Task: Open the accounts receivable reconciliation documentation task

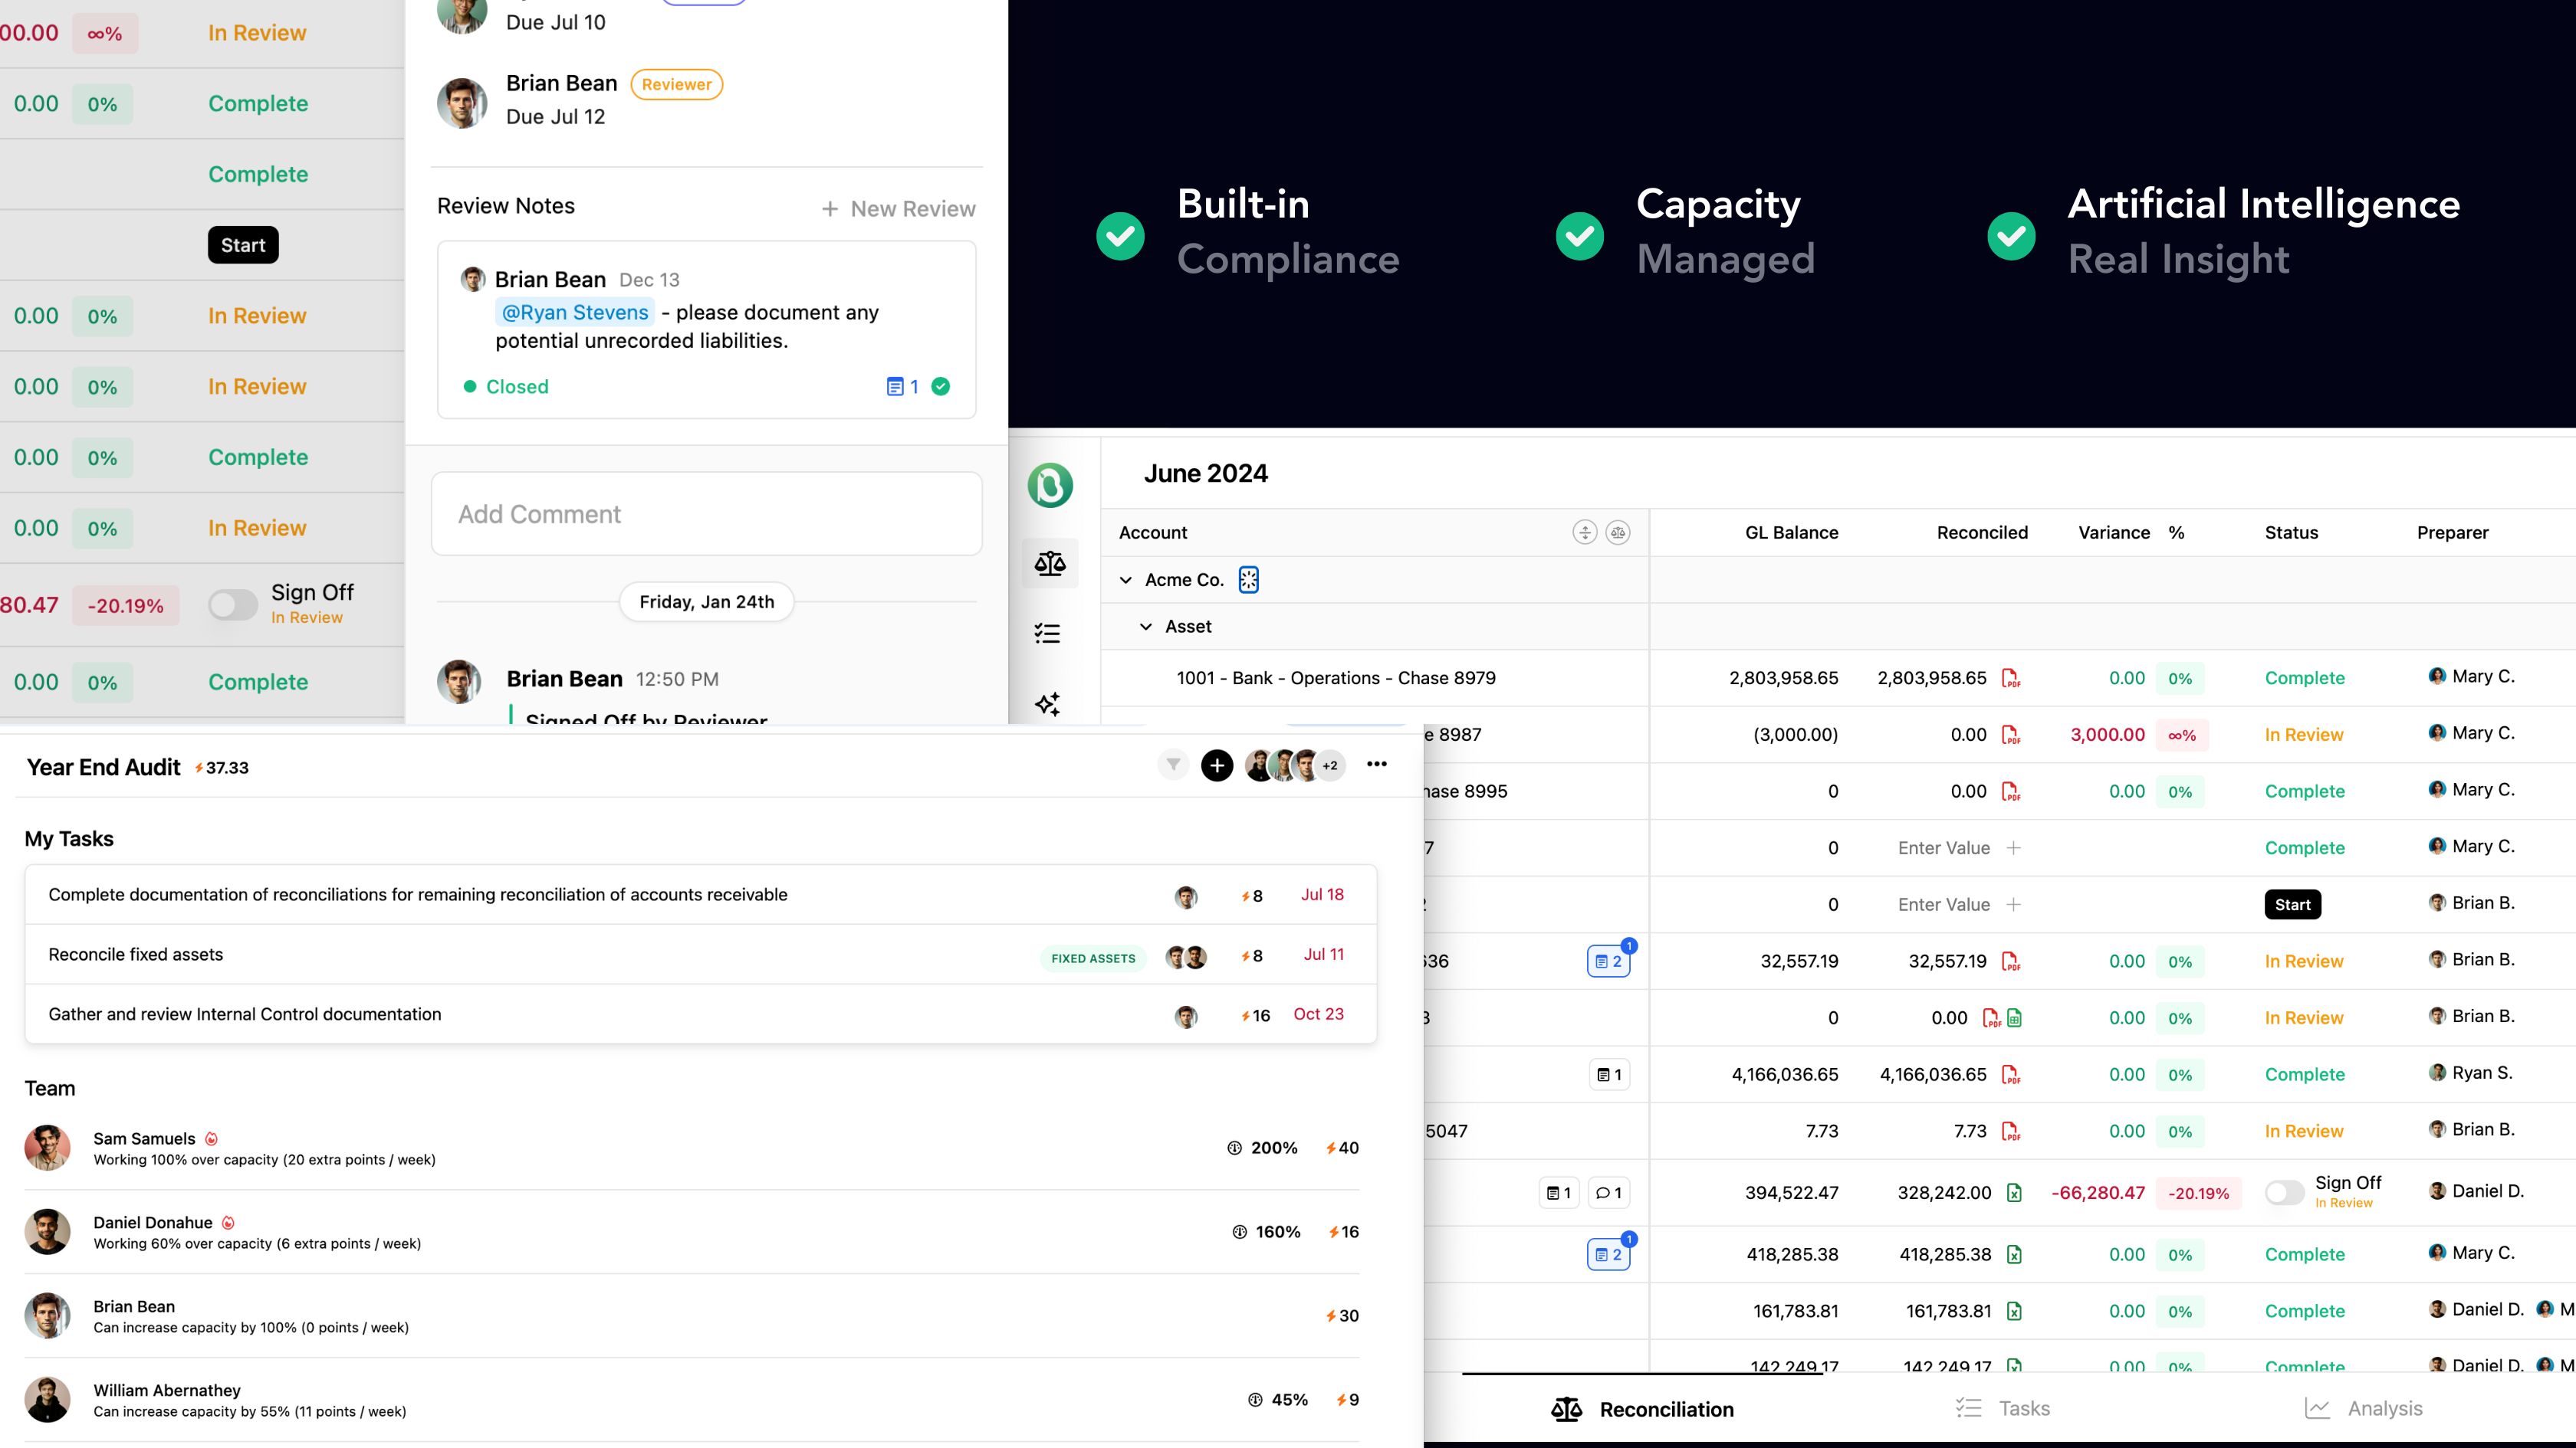Action: [701, 896]
